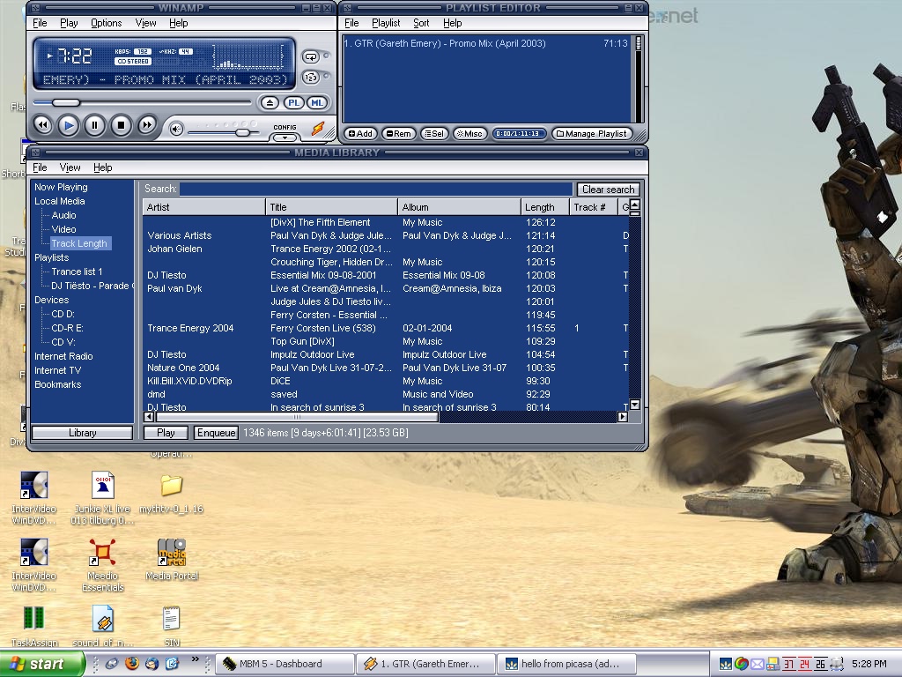Toggle repeat mode in Winamp
This screenshot has width=902, height=677.
(x=311, y=57)
